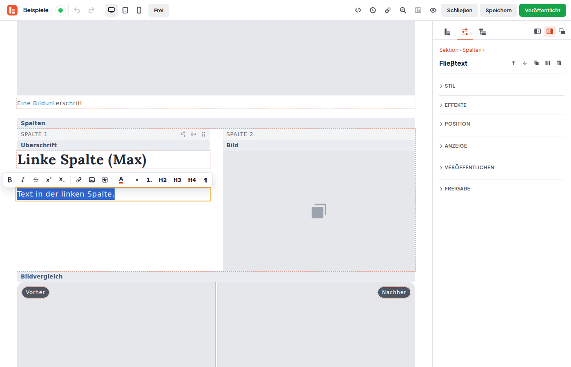Dock sidebar to the right
571x367 pixels.
pyautogui.click(x=550, y=31)
